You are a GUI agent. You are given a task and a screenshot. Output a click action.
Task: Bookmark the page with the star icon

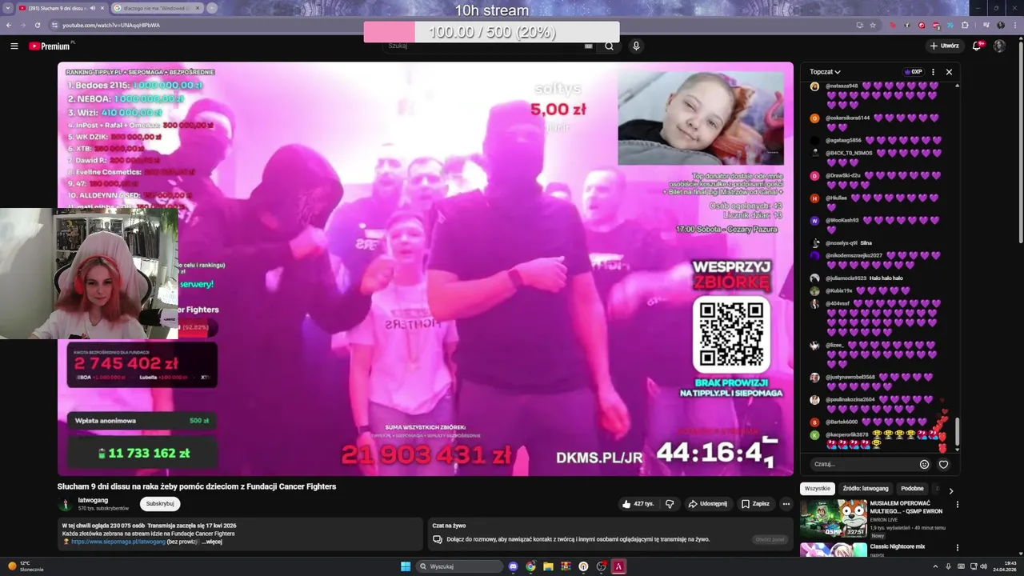(x=873, y=25)
